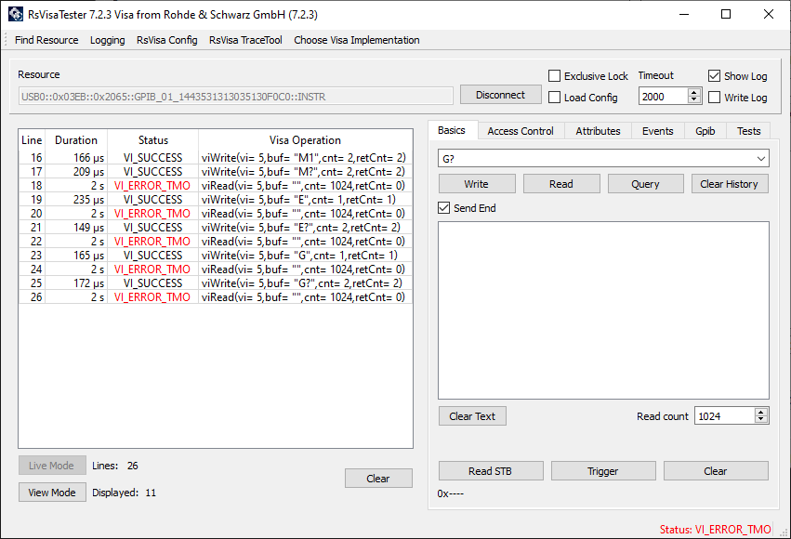Click the Live Mode button
The image size is (791, 539).
coord(52,466)
